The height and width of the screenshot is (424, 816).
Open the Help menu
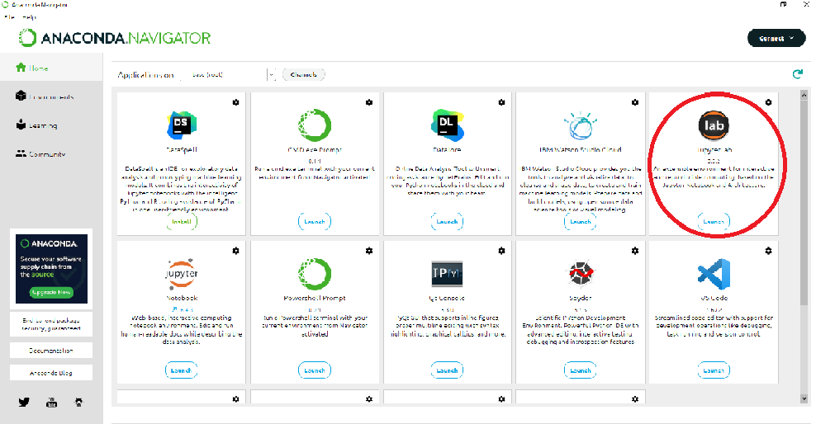coord(30,17)
